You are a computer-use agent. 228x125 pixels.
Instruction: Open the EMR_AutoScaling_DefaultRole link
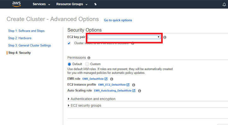click(x=113, y=91)
